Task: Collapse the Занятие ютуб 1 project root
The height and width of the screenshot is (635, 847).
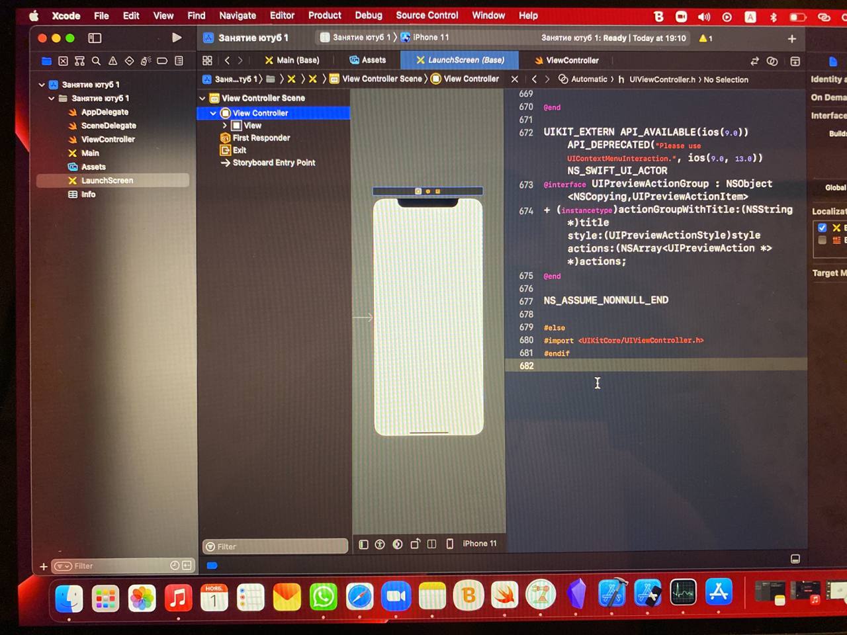Action: [42, 85]
